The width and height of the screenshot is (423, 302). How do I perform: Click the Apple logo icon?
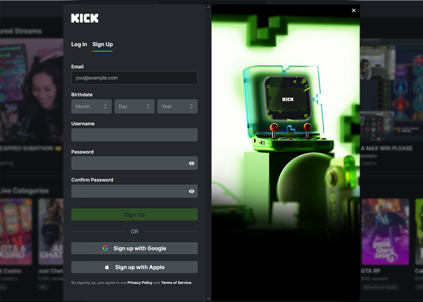click(x=107, y=267)
